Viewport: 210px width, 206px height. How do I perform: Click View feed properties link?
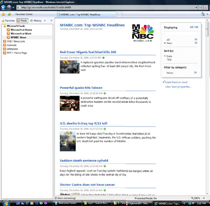[178, 87]
